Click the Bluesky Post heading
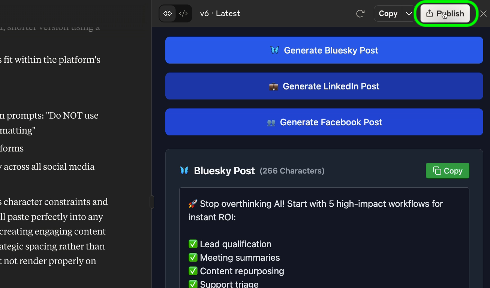 (224, 171)
